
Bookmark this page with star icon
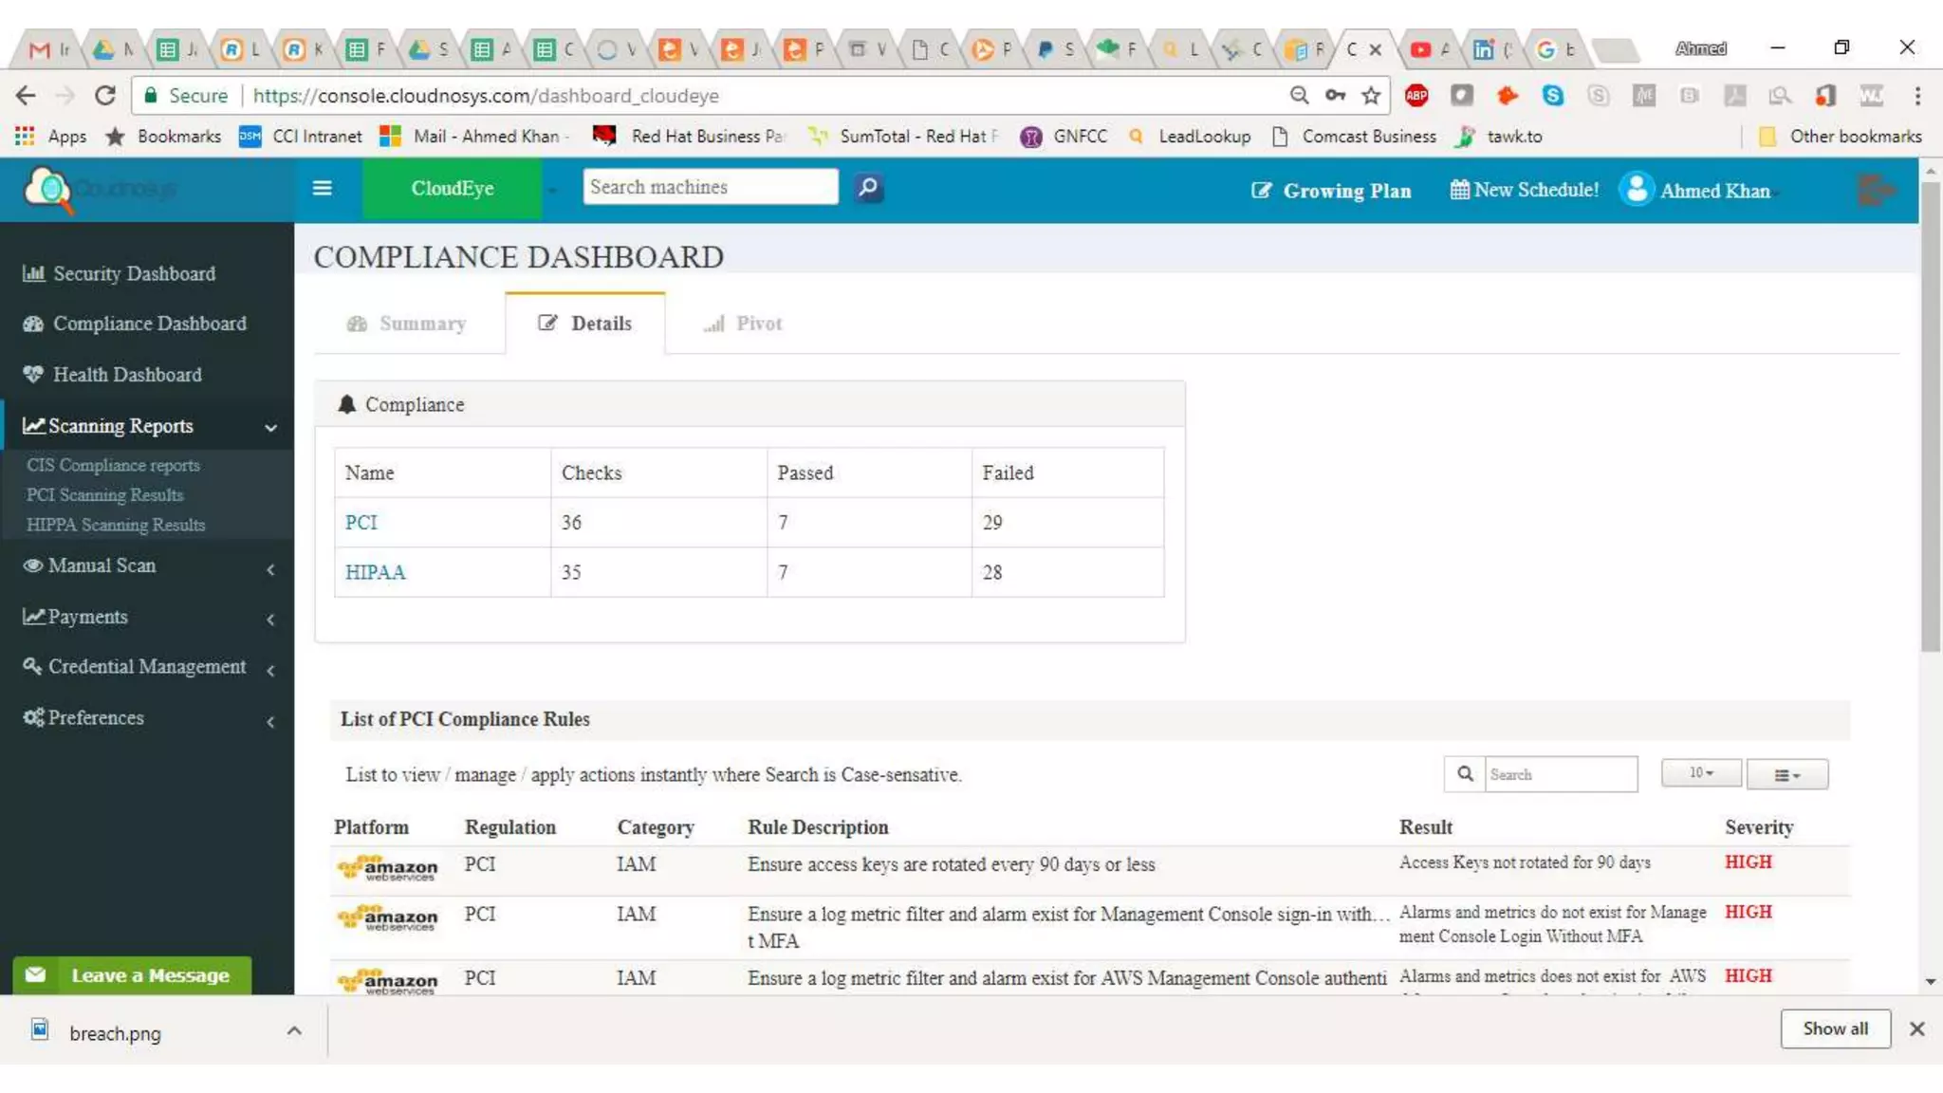coord(1371,95)
